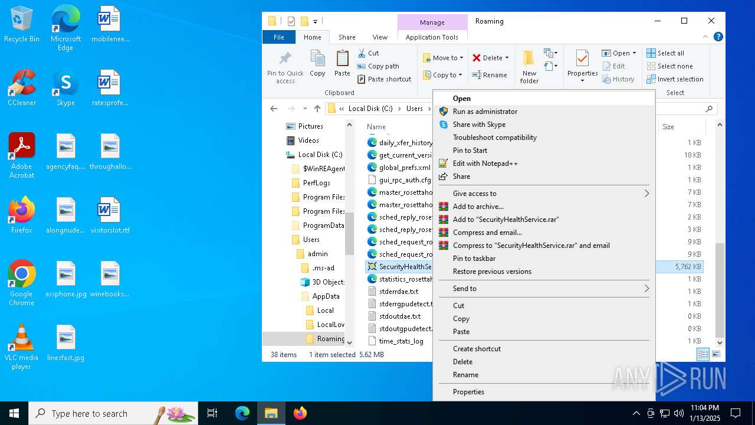The height and width of the screenshot is (425, 755).
Task: Select the AppData folder in tree
Action: (x=320, y=296)
